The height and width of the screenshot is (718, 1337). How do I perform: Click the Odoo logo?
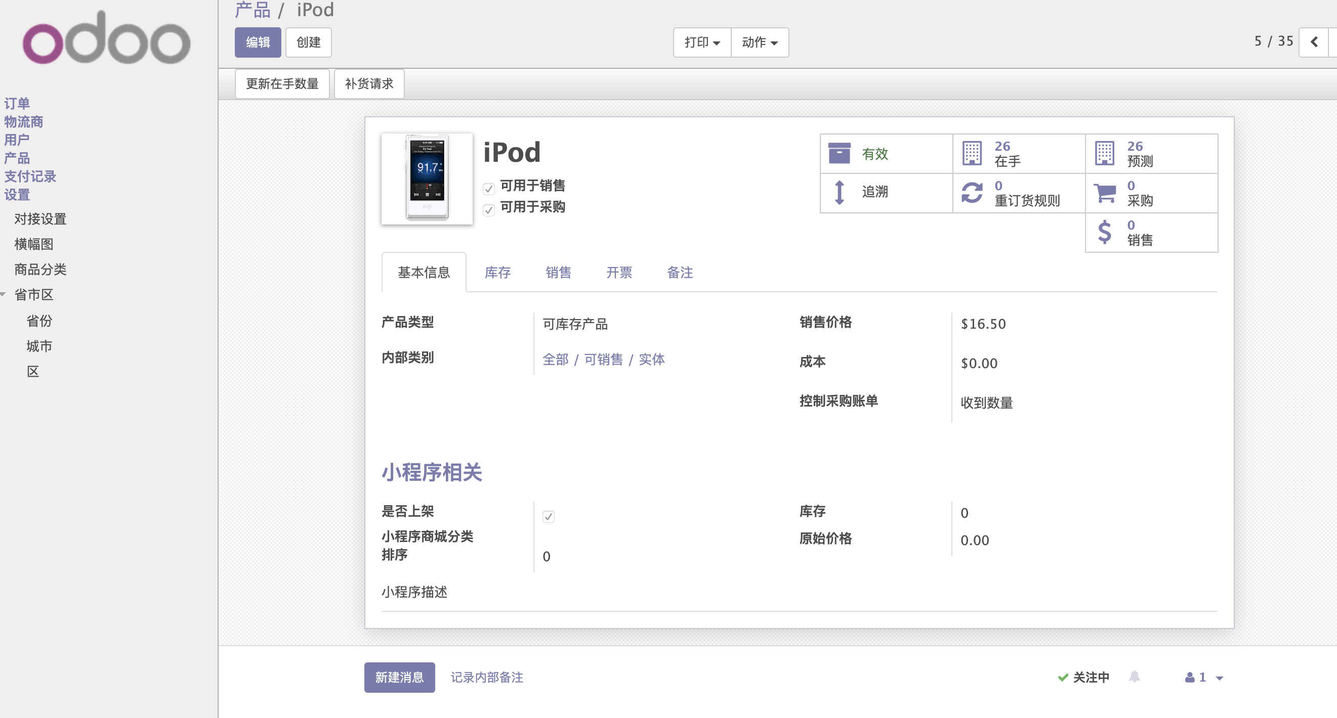pos(106,38)
